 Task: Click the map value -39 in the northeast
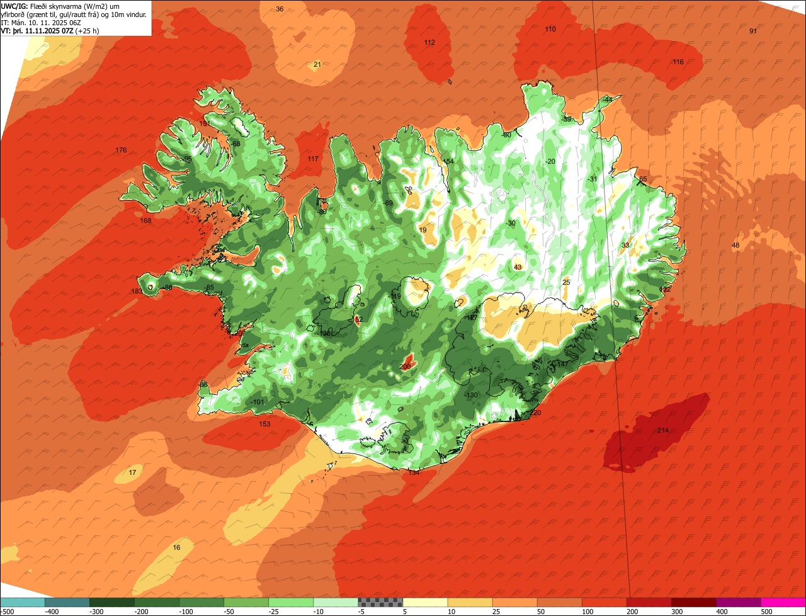[x=566, y=120]
